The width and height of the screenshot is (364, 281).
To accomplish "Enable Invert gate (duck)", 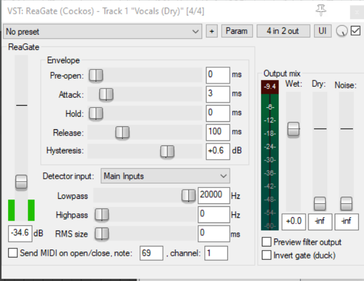I will coord(266,255).
